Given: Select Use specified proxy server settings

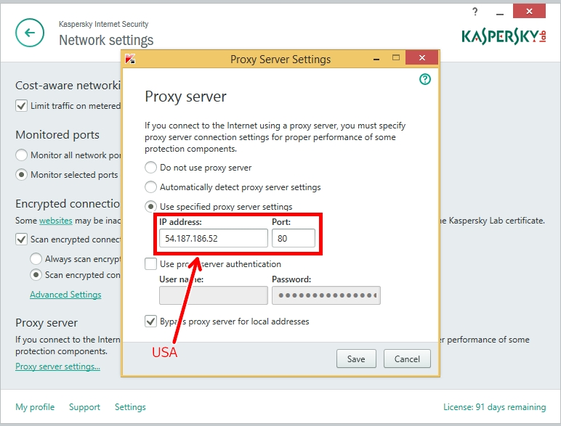Looking at the screenshot, I should coord(150,207).
